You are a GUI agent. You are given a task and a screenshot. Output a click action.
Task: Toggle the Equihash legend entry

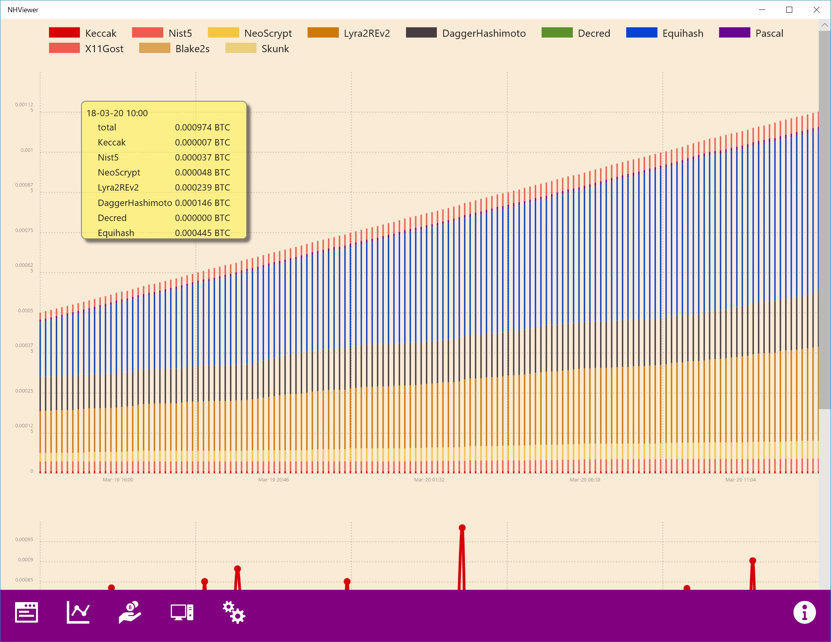682,33
